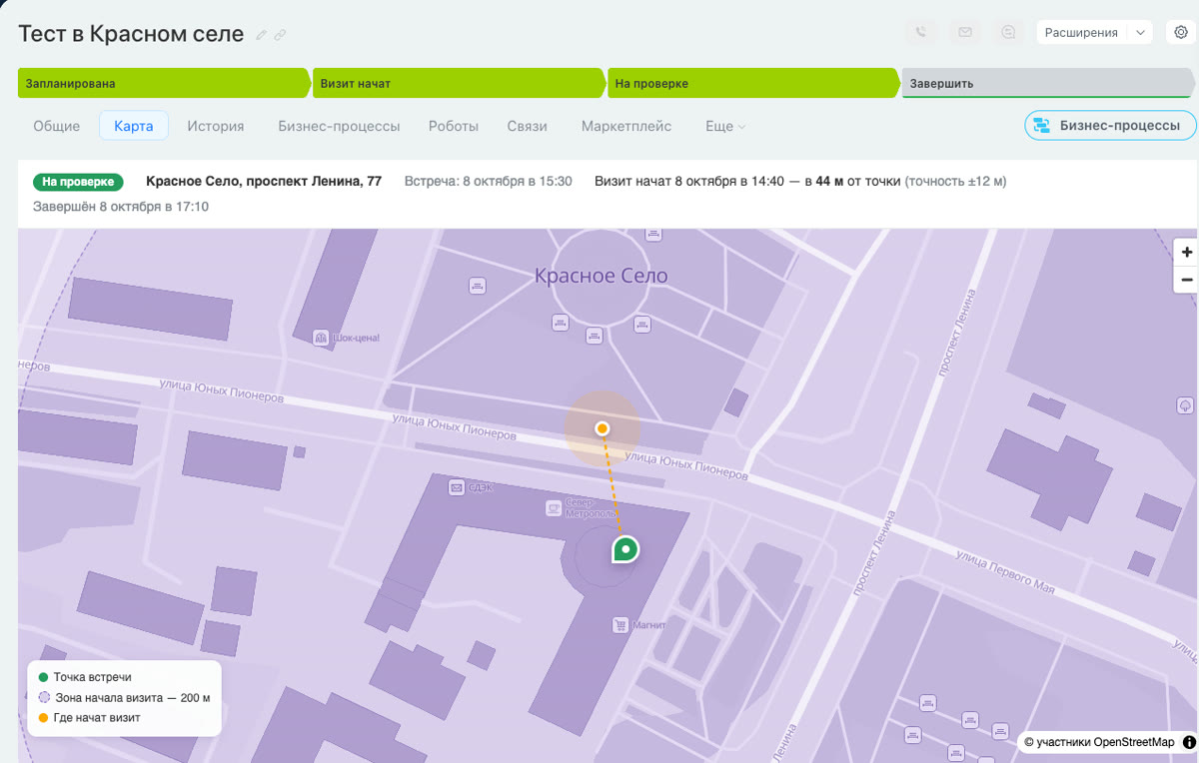The width and height of the screenshot is (1199, 763).
Task: Zoom in the map with the plus button
Action: tap(1187, 252)
